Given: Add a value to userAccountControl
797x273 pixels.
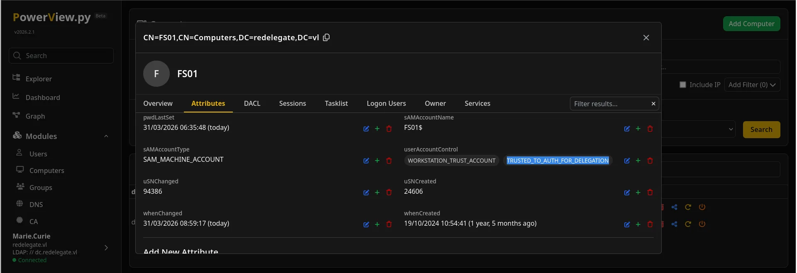Looking at the screenshot, I should pos(638,161).
